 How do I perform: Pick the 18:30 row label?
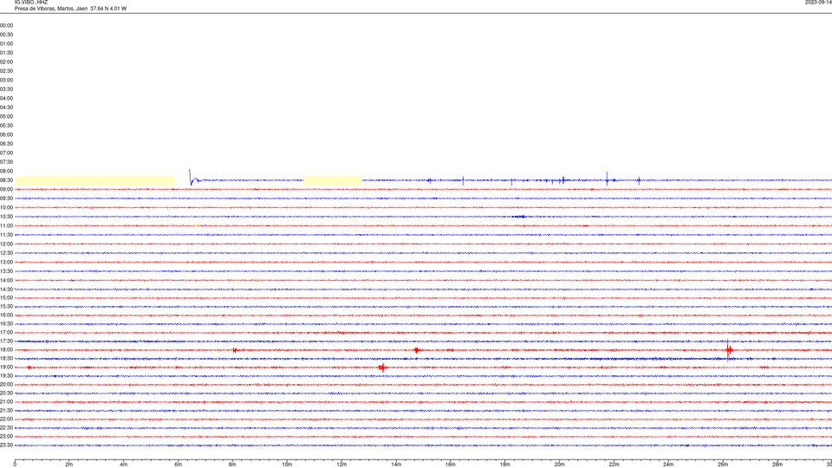pos(6,359)
